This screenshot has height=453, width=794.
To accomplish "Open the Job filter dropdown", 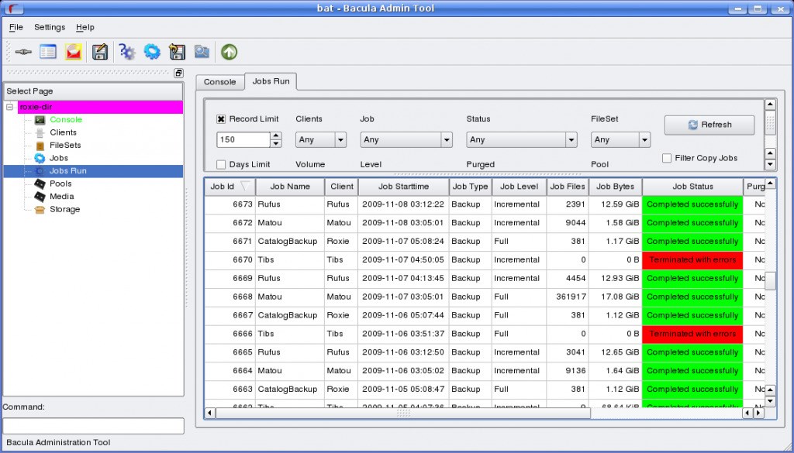I will (406, 139).
